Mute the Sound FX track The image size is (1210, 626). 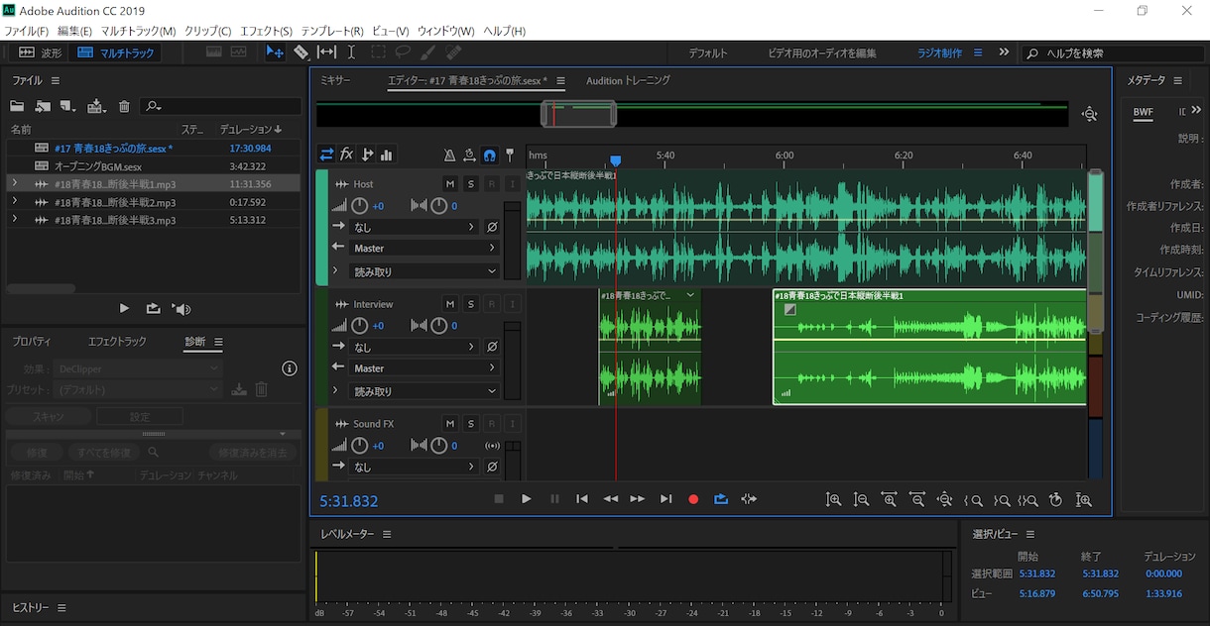click(450, 424)
